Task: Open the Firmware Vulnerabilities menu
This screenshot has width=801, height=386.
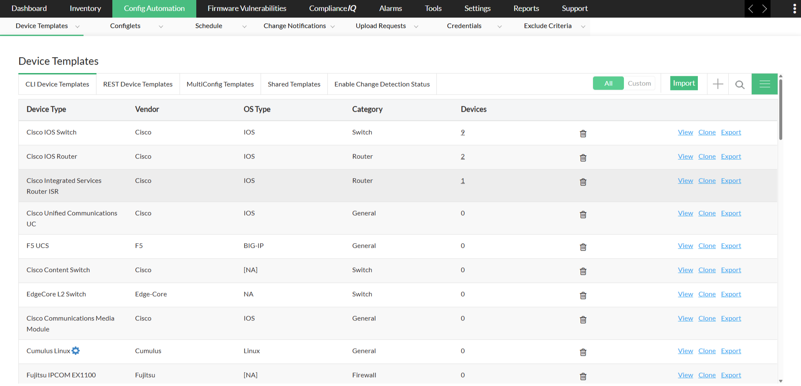Action: pyautogui.click(x=247, y=8)
